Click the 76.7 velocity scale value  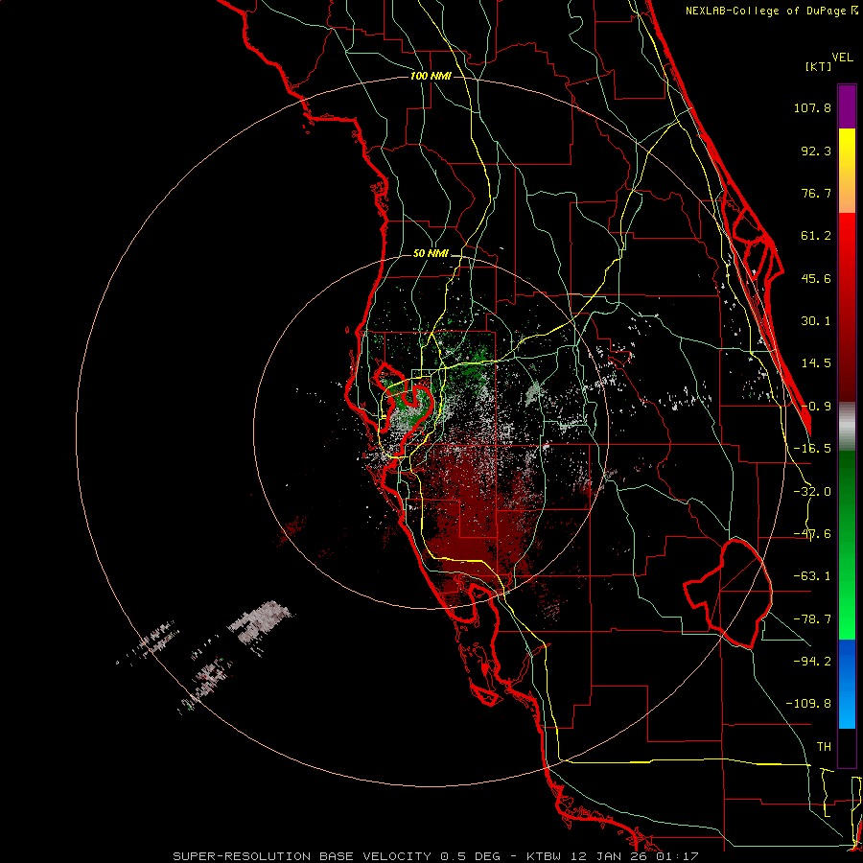816,193
